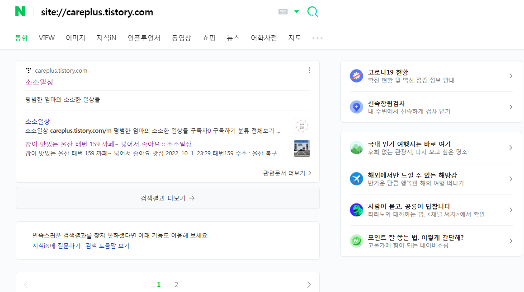The height and width of the screenshot is (292, 524).
Task: Open 국내 인기 여행지는 바로 여기
Action: (431, 148)
